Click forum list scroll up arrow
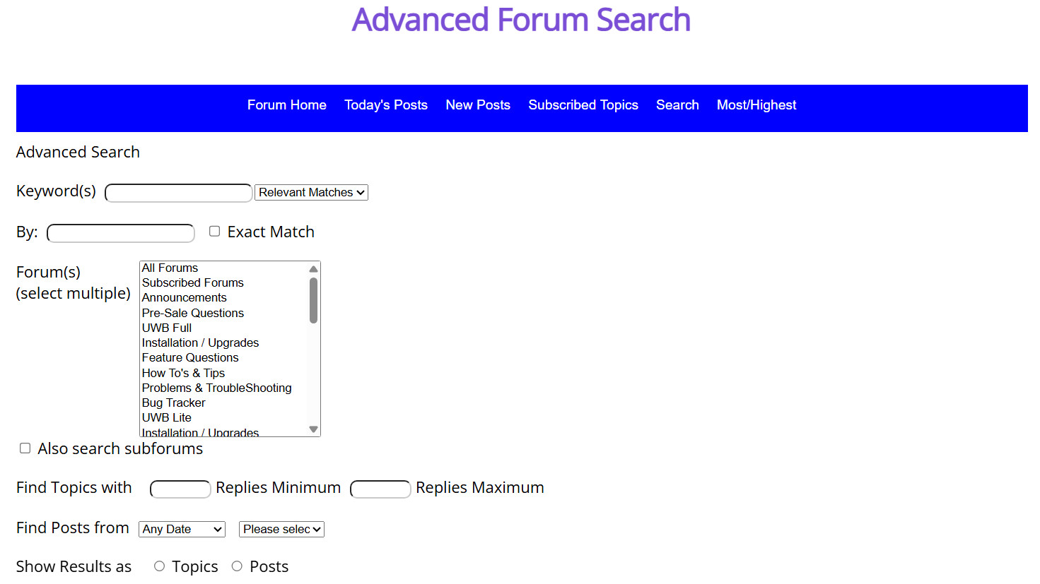1040x584 pixels. pyautogui.click(x=313, y=269)
